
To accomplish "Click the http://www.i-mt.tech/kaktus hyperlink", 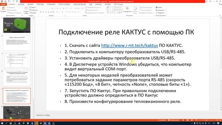I will 129,45.
